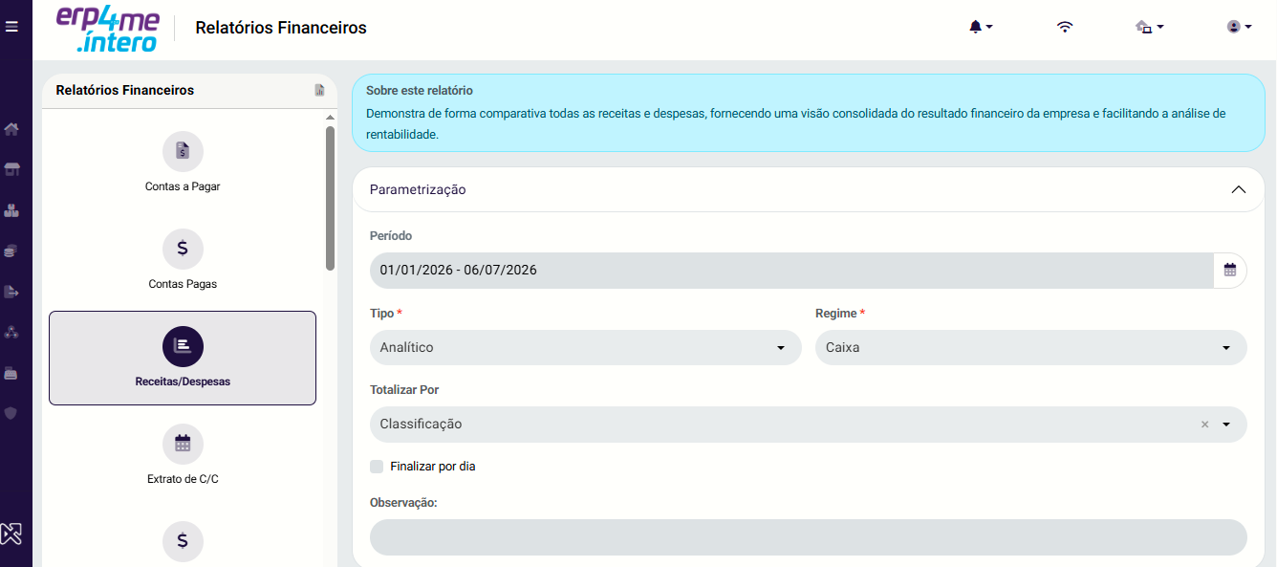Click the Período date range field
This screenshot has width=1277, height=567.
click(791, 270)
